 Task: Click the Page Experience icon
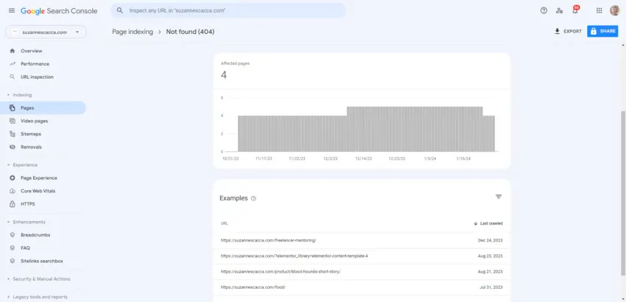[x=13, y=178]
